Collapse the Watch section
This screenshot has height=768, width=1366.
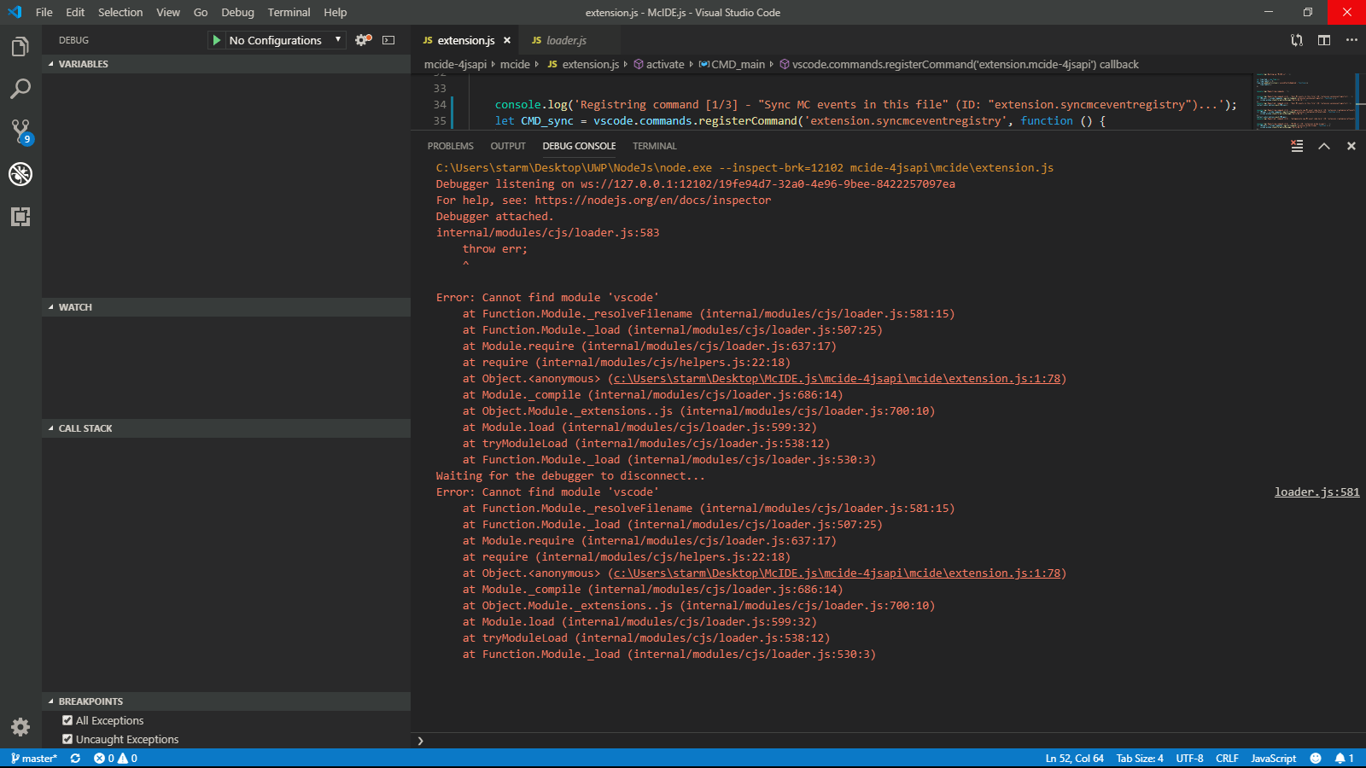[x=226, y=307]
